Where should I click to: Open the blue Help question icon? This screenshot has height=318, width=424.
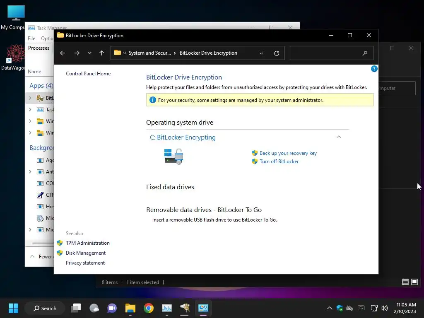(374, 69)
